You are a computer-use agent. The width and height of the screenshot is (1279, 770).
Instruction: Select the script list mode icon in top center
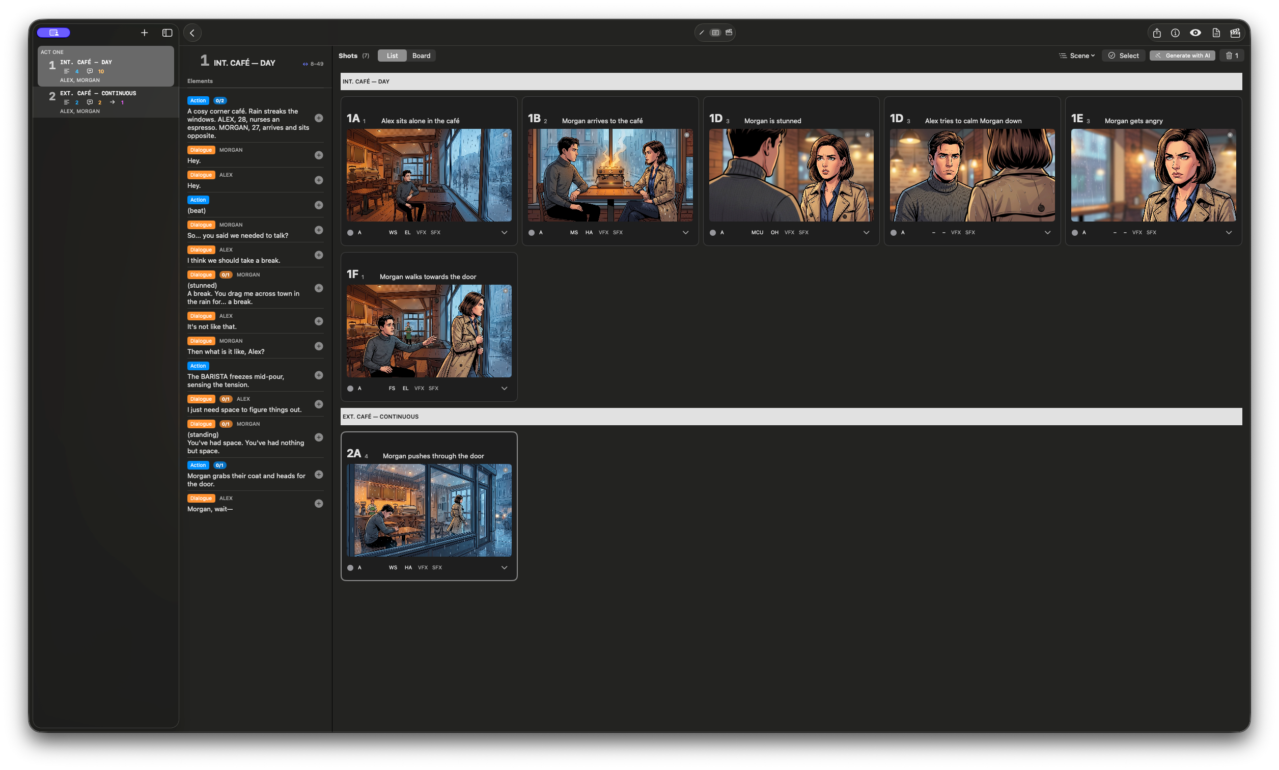(x=715, y=33)
